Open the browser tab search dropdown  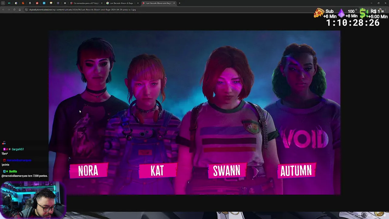click(3, 3)
